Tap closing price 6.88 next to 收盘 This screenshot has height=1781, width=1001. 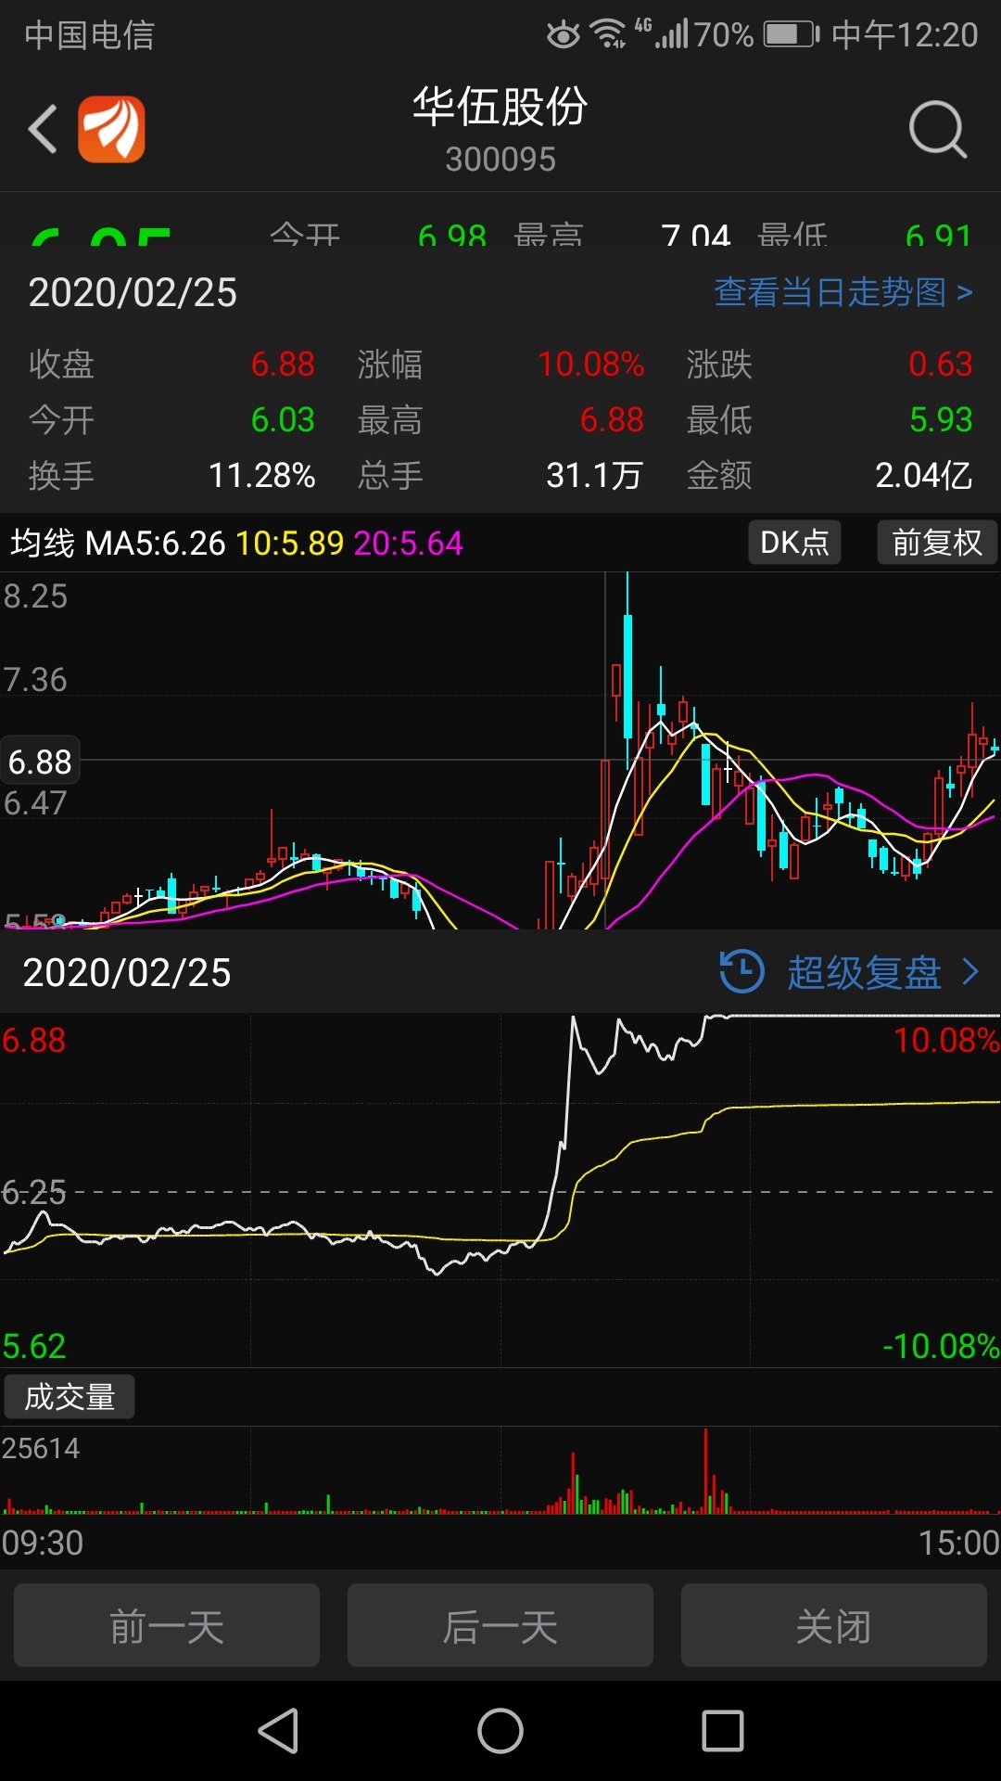tap(283, 365)
